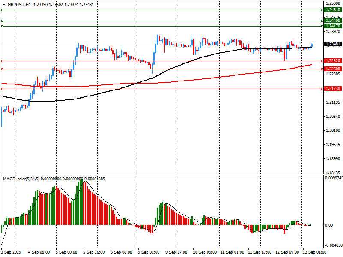The image size is (343, 257).
Task: Select the 1.24810 green level price label
Action: click(333, 10)
